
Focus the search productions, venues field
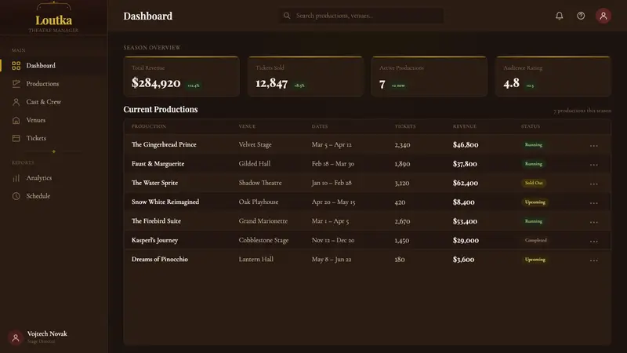[x=361, y=16]
